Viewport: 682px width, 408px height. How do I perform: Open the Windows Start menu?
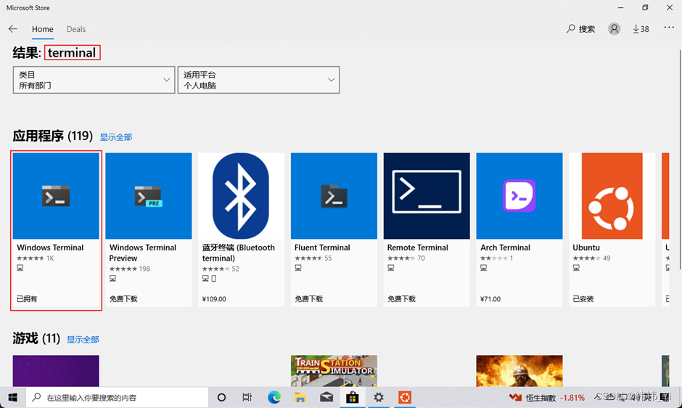coord(12,398)
